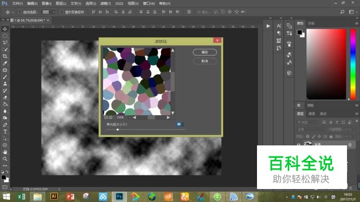This screenshot has width=360, height=202.
Task: Cancel the Pointillize filter dialog
Action: click(205, 61)
